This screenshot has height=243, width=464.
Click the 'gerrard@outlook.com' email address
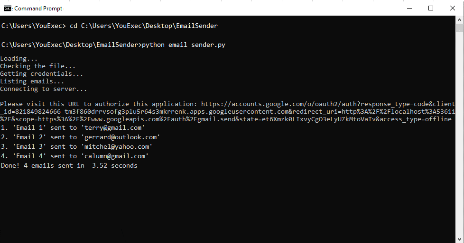[x=121, y=137]
